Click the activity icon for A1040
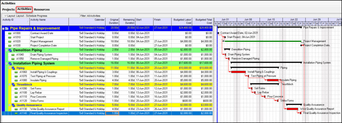Image resolution: width=342 pixels, height=123 pixels. click(13, 55)
